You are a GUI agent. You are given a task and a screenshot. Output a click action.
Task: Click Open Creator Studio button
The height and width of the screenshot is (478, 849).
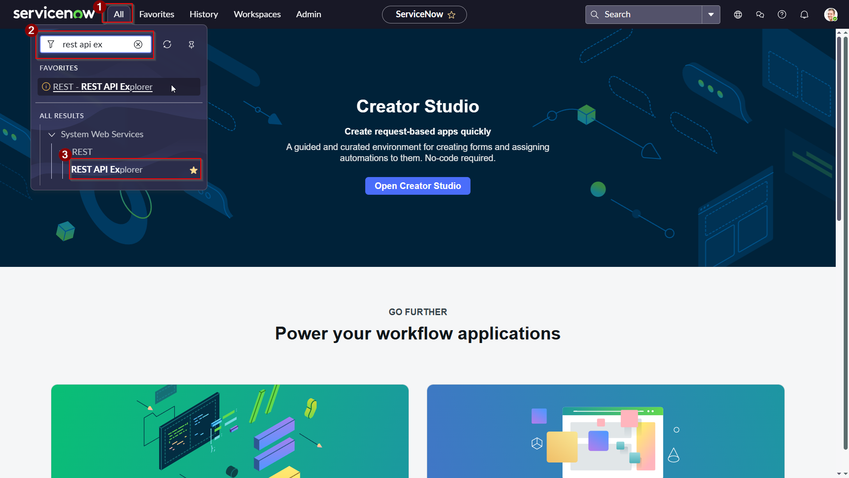click(x=417, y=186)
